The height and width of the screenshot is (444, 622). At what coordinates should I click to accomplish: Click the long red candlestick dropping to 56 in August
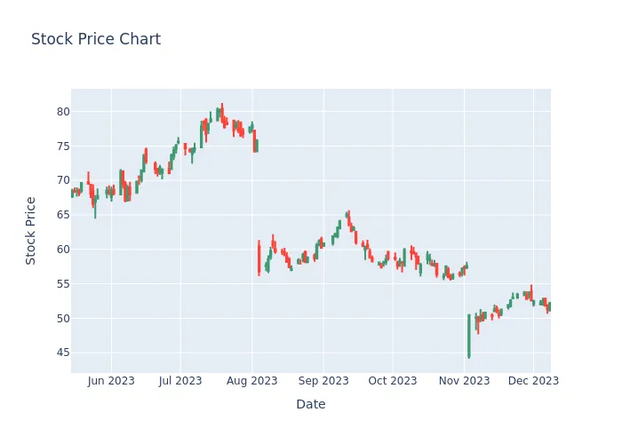259,258
